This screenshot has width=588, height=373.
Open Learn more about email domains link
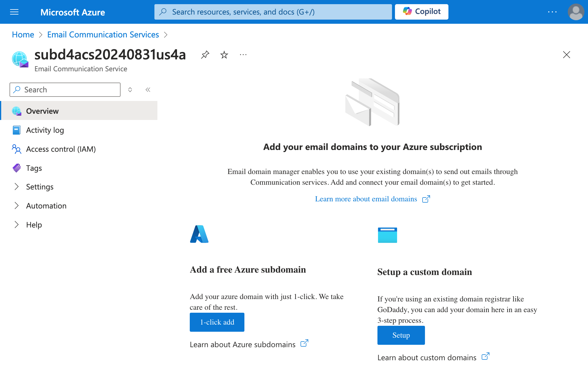click(366, 199)
